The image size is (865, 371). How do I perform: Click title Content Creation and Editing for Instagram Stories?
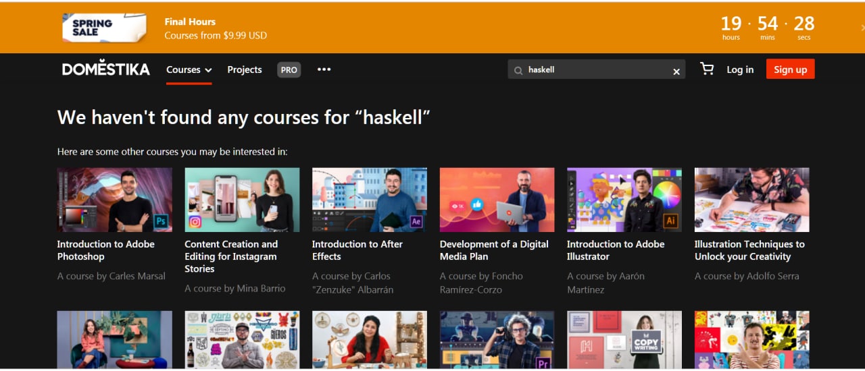[231, 256]
